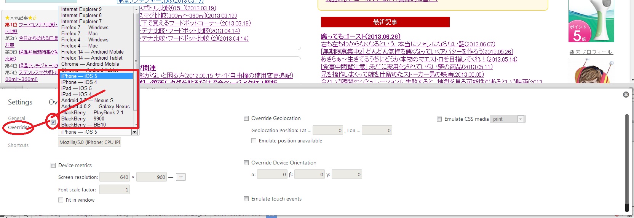Image resolution: width=634 pixels, height=218 pixels.
Task: Click the user agent dropdown arrow button
Action: tap(134, 132)
